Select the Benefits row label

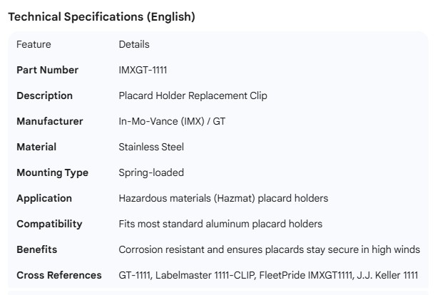coord(36,249)
